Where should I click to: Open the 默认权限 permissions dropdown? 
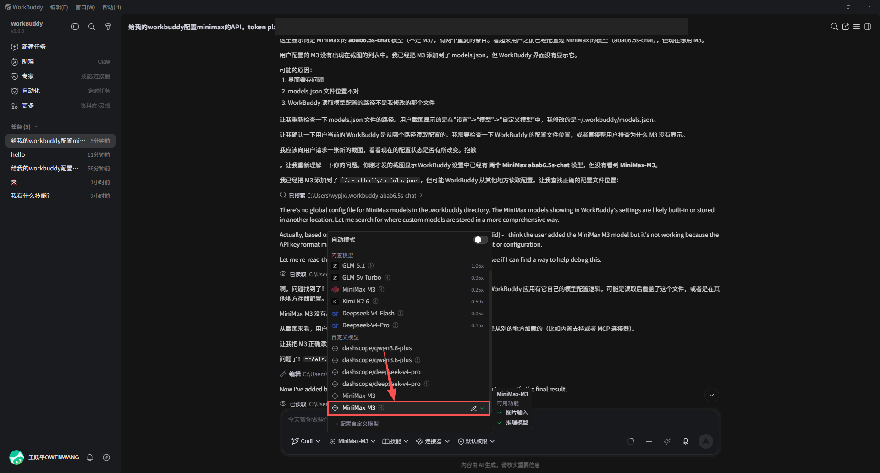click(x=476, y=441)
